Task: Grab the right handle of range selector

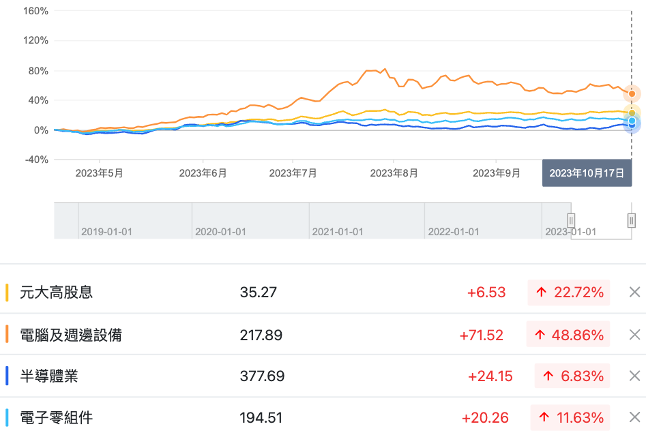Action: click(x=632, y=220)
